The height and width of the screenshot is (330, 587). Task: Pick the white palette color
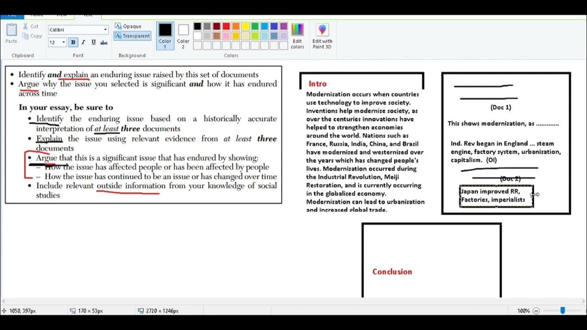(x=197, y=36)
